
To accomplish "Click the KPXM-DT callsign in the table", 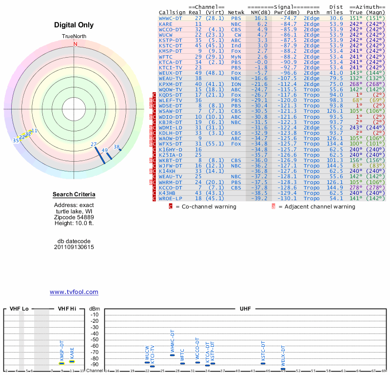I will click(x=171, y=84).
